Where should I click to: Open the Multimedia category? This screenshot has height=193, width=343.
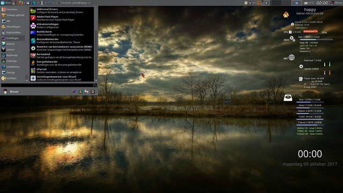click(x=13, y=55)
